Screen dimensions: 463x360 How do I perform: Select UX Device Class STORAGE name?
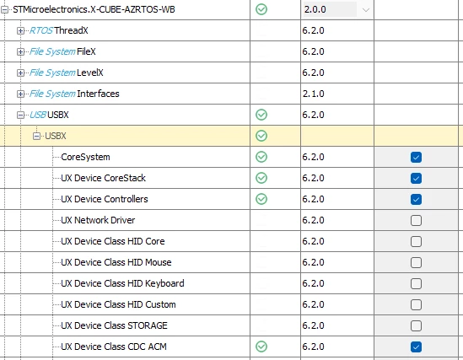(114, 325)
